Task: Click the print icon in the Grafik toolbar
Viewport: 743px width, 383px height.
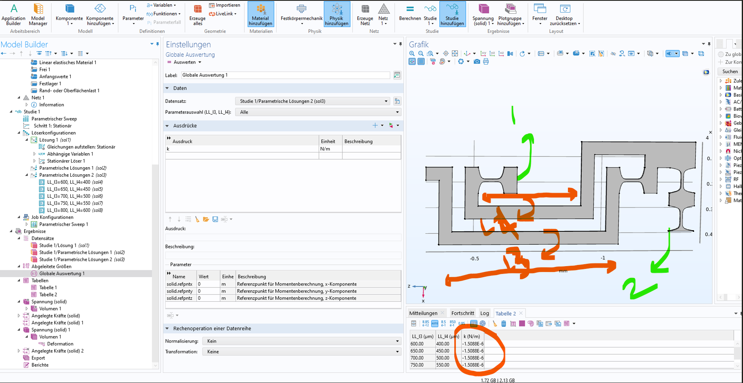Action: [x=486, y=61]
